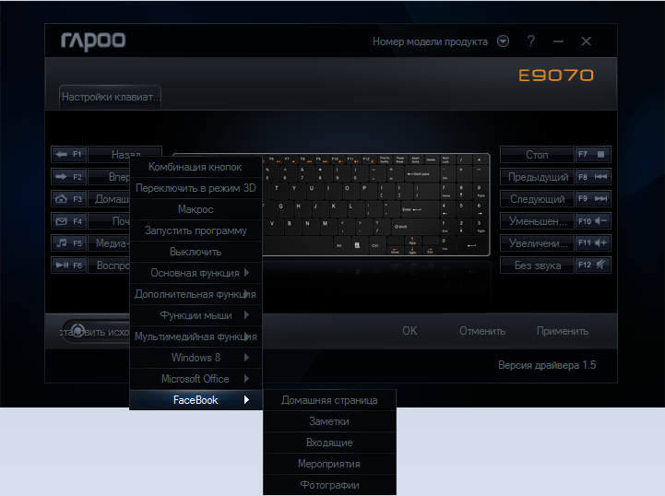Click the F12 mute key icon
665x496 pixels.
pyautogui.click(x=593, y=265)
